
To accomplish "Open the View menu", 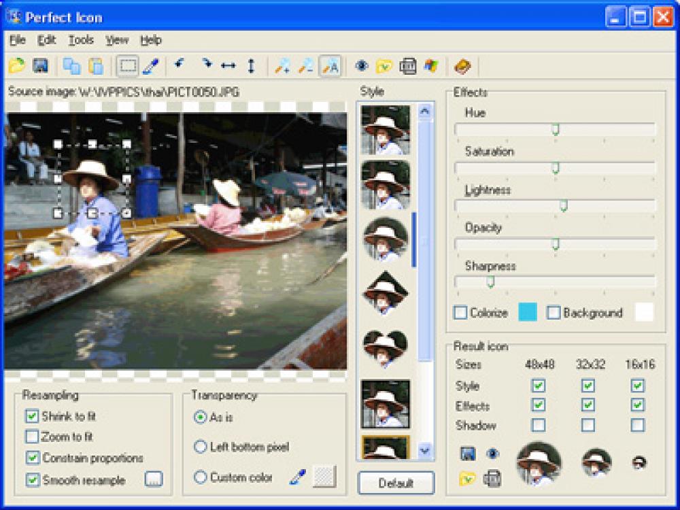I will pos(116,39).
